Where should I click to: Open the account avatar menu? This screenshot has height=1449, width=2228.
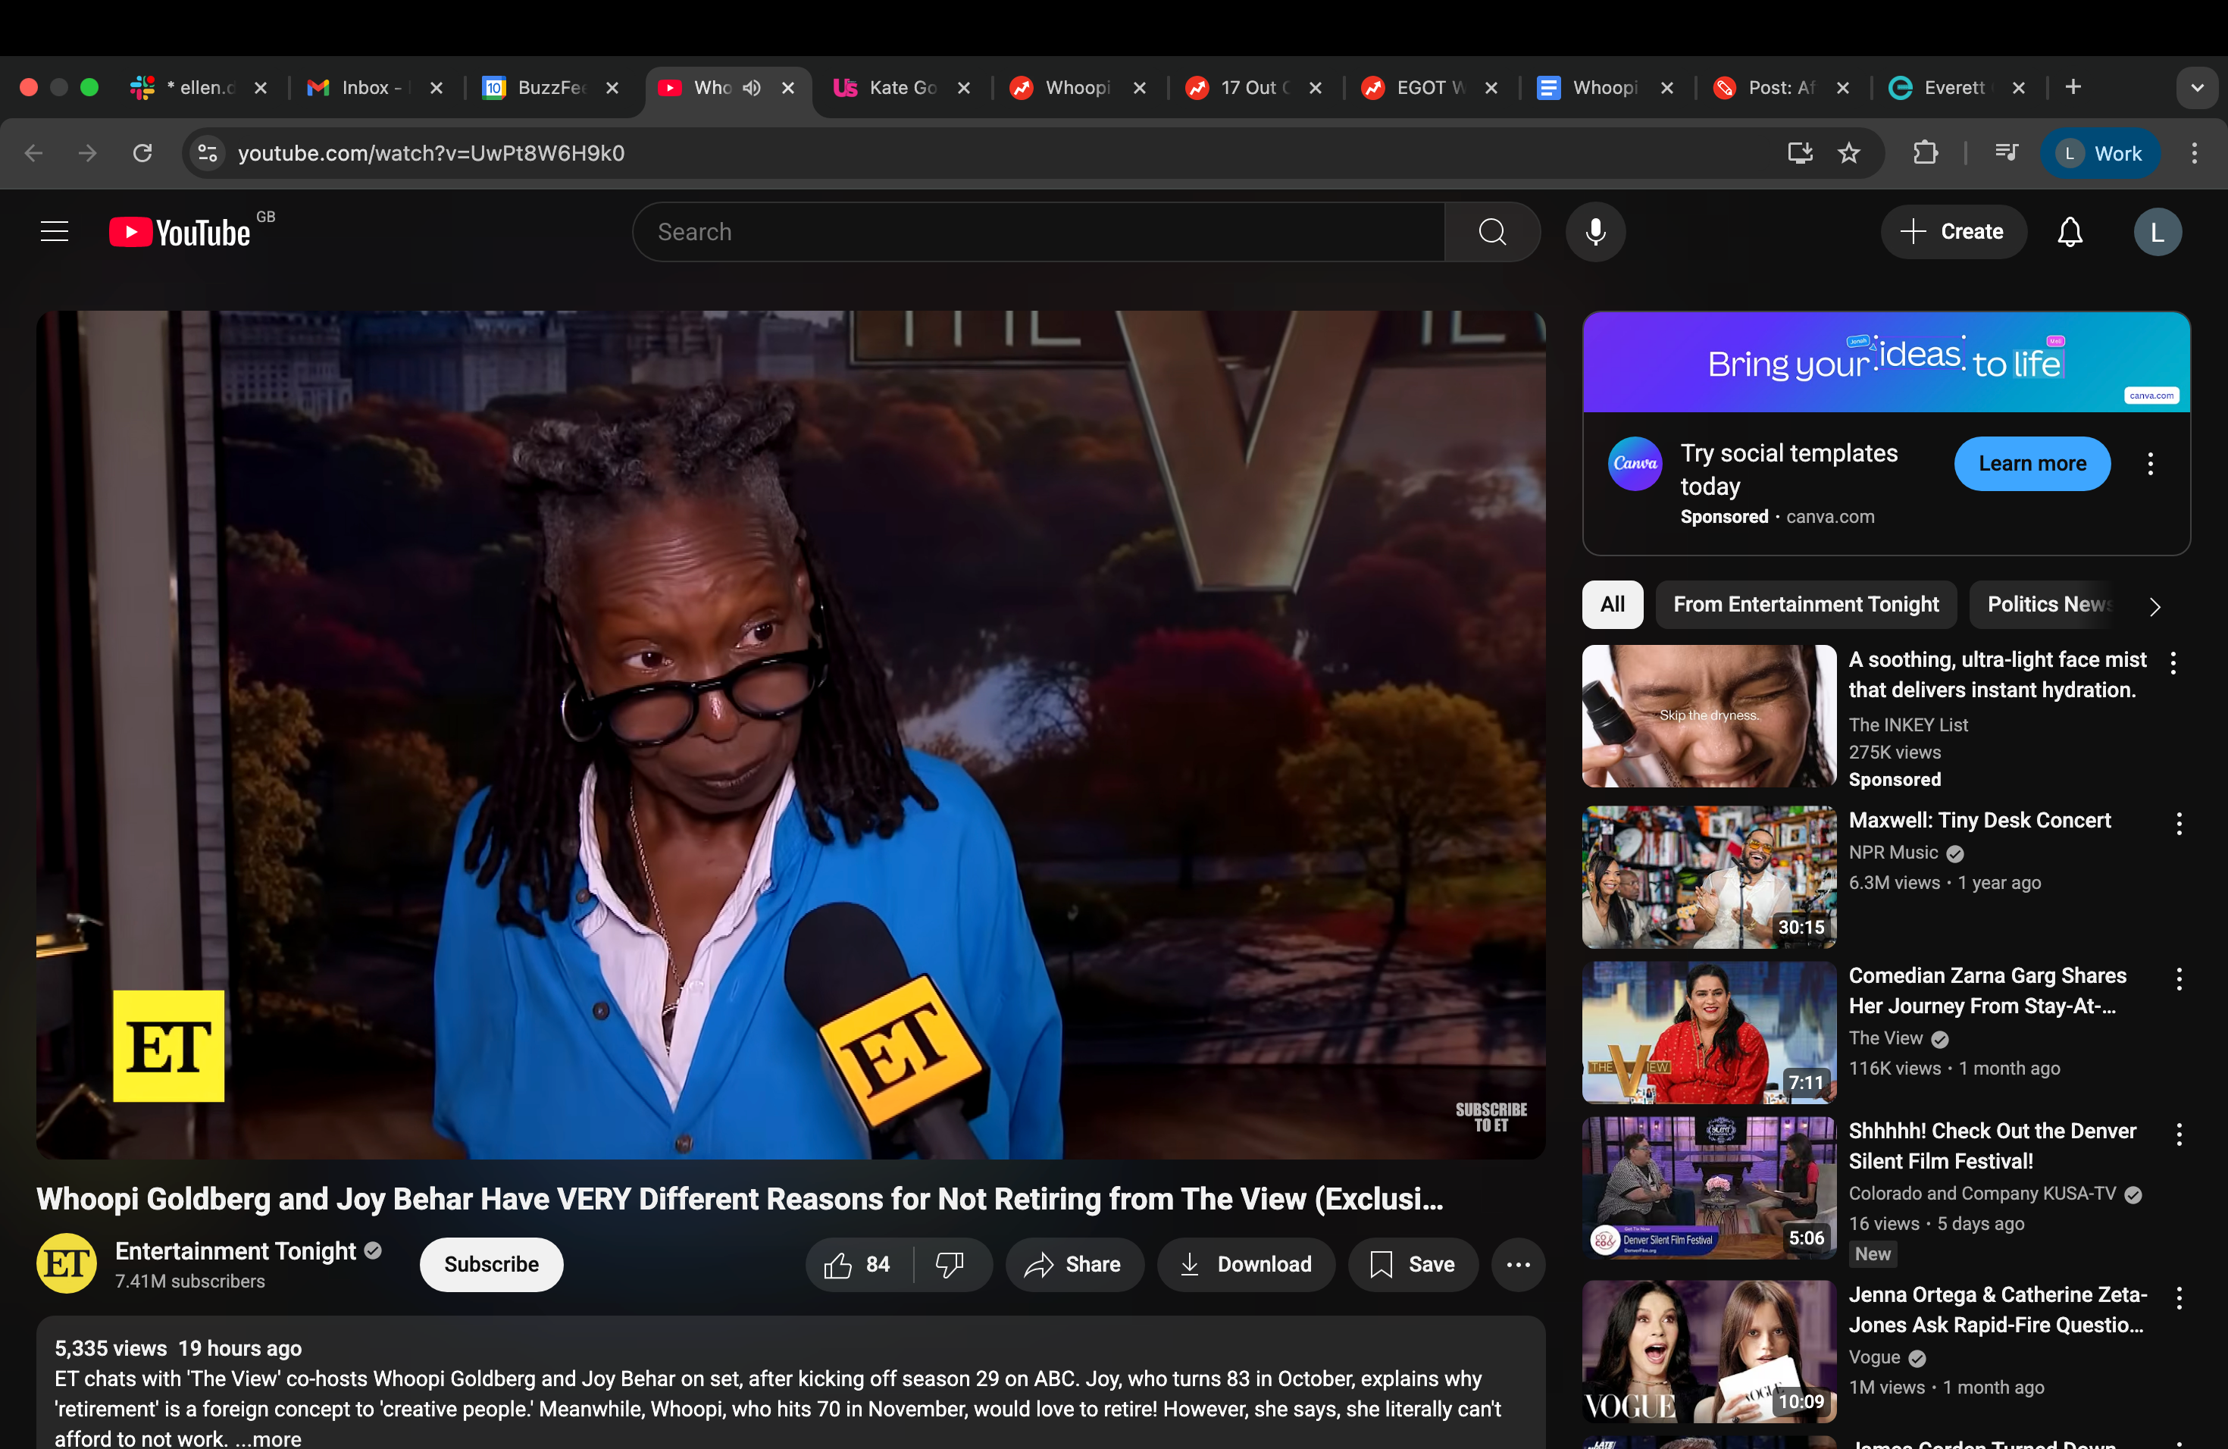pos(2157,232)
